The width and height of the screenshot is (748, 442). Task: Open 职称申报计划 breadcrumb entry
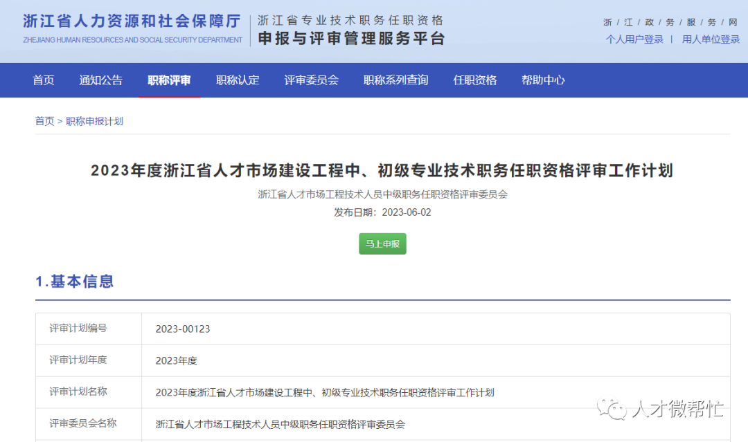(x=93, y=120)
